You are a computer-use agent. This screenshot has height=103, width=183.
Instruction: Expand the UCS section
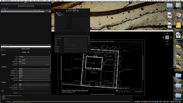(1, 91)
